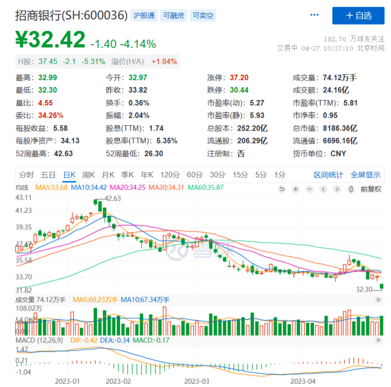Click the 溢价(H/A) +1.84% value
Viewport: 391px width, 387px height.
click(164, 61)
